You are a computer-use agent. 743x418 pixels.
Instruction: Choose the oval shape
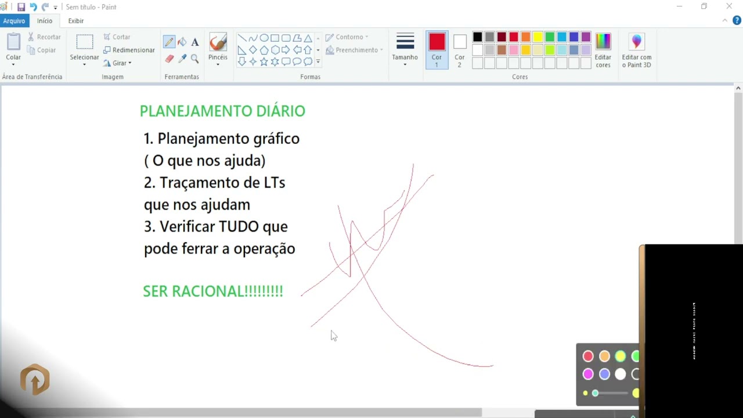(x=264, y=38)
